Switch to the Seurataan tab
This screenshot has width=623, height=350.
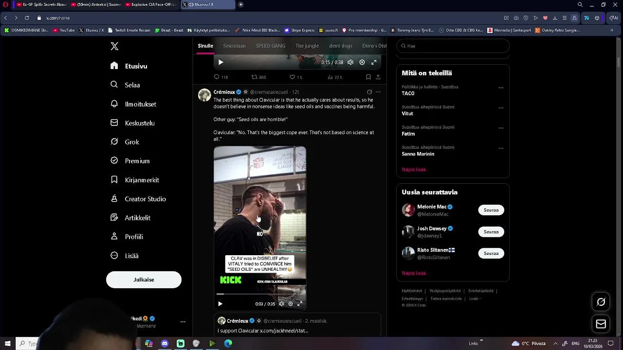[234, 46]
